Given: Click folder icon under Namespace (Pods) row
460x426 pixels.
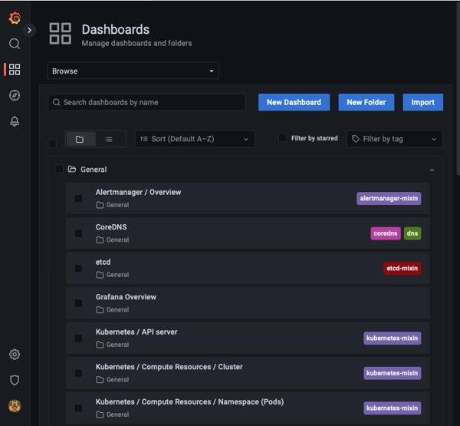Looking at the screenshot, I should 100,414.
